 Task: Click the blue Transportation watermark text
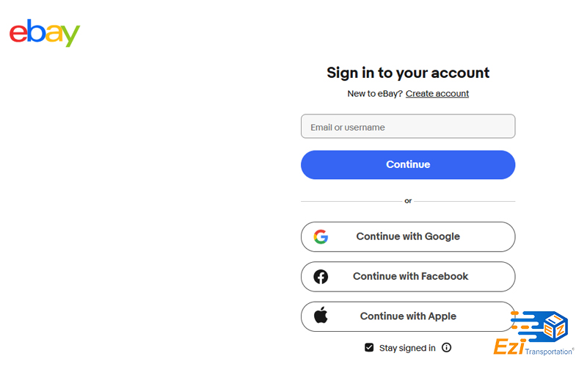pyautogui.click(x=548, y=352)
